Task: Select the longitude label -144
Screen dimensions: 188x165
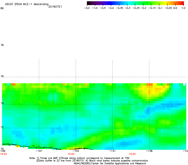Action: coord(76,151)
